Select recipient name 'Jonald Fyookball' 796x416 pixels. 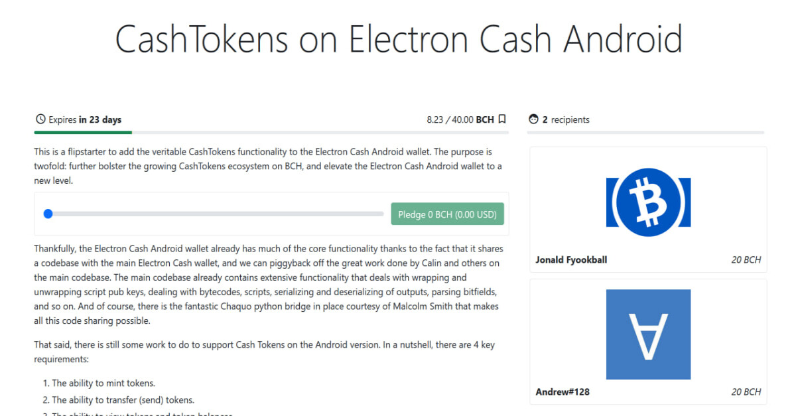pos(571,259)
